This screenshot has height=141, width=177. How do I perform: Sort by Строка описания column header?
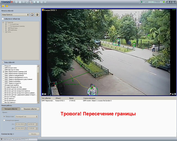(x=89, y=98)
